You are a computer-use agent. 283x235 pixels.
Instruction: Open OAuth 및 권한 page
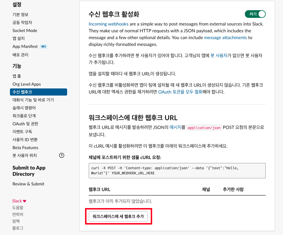click(25, 124)
